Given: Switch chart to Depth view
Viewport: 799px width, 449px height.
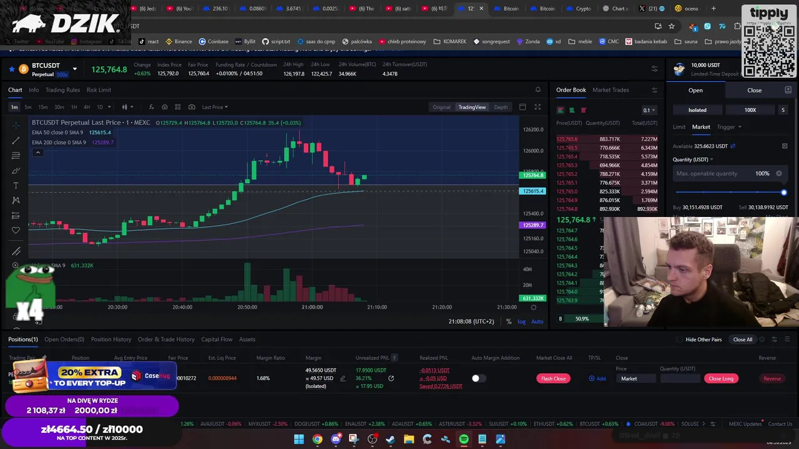Looking at the screenshot, I should pyautogui.click(x=501, y=107).
